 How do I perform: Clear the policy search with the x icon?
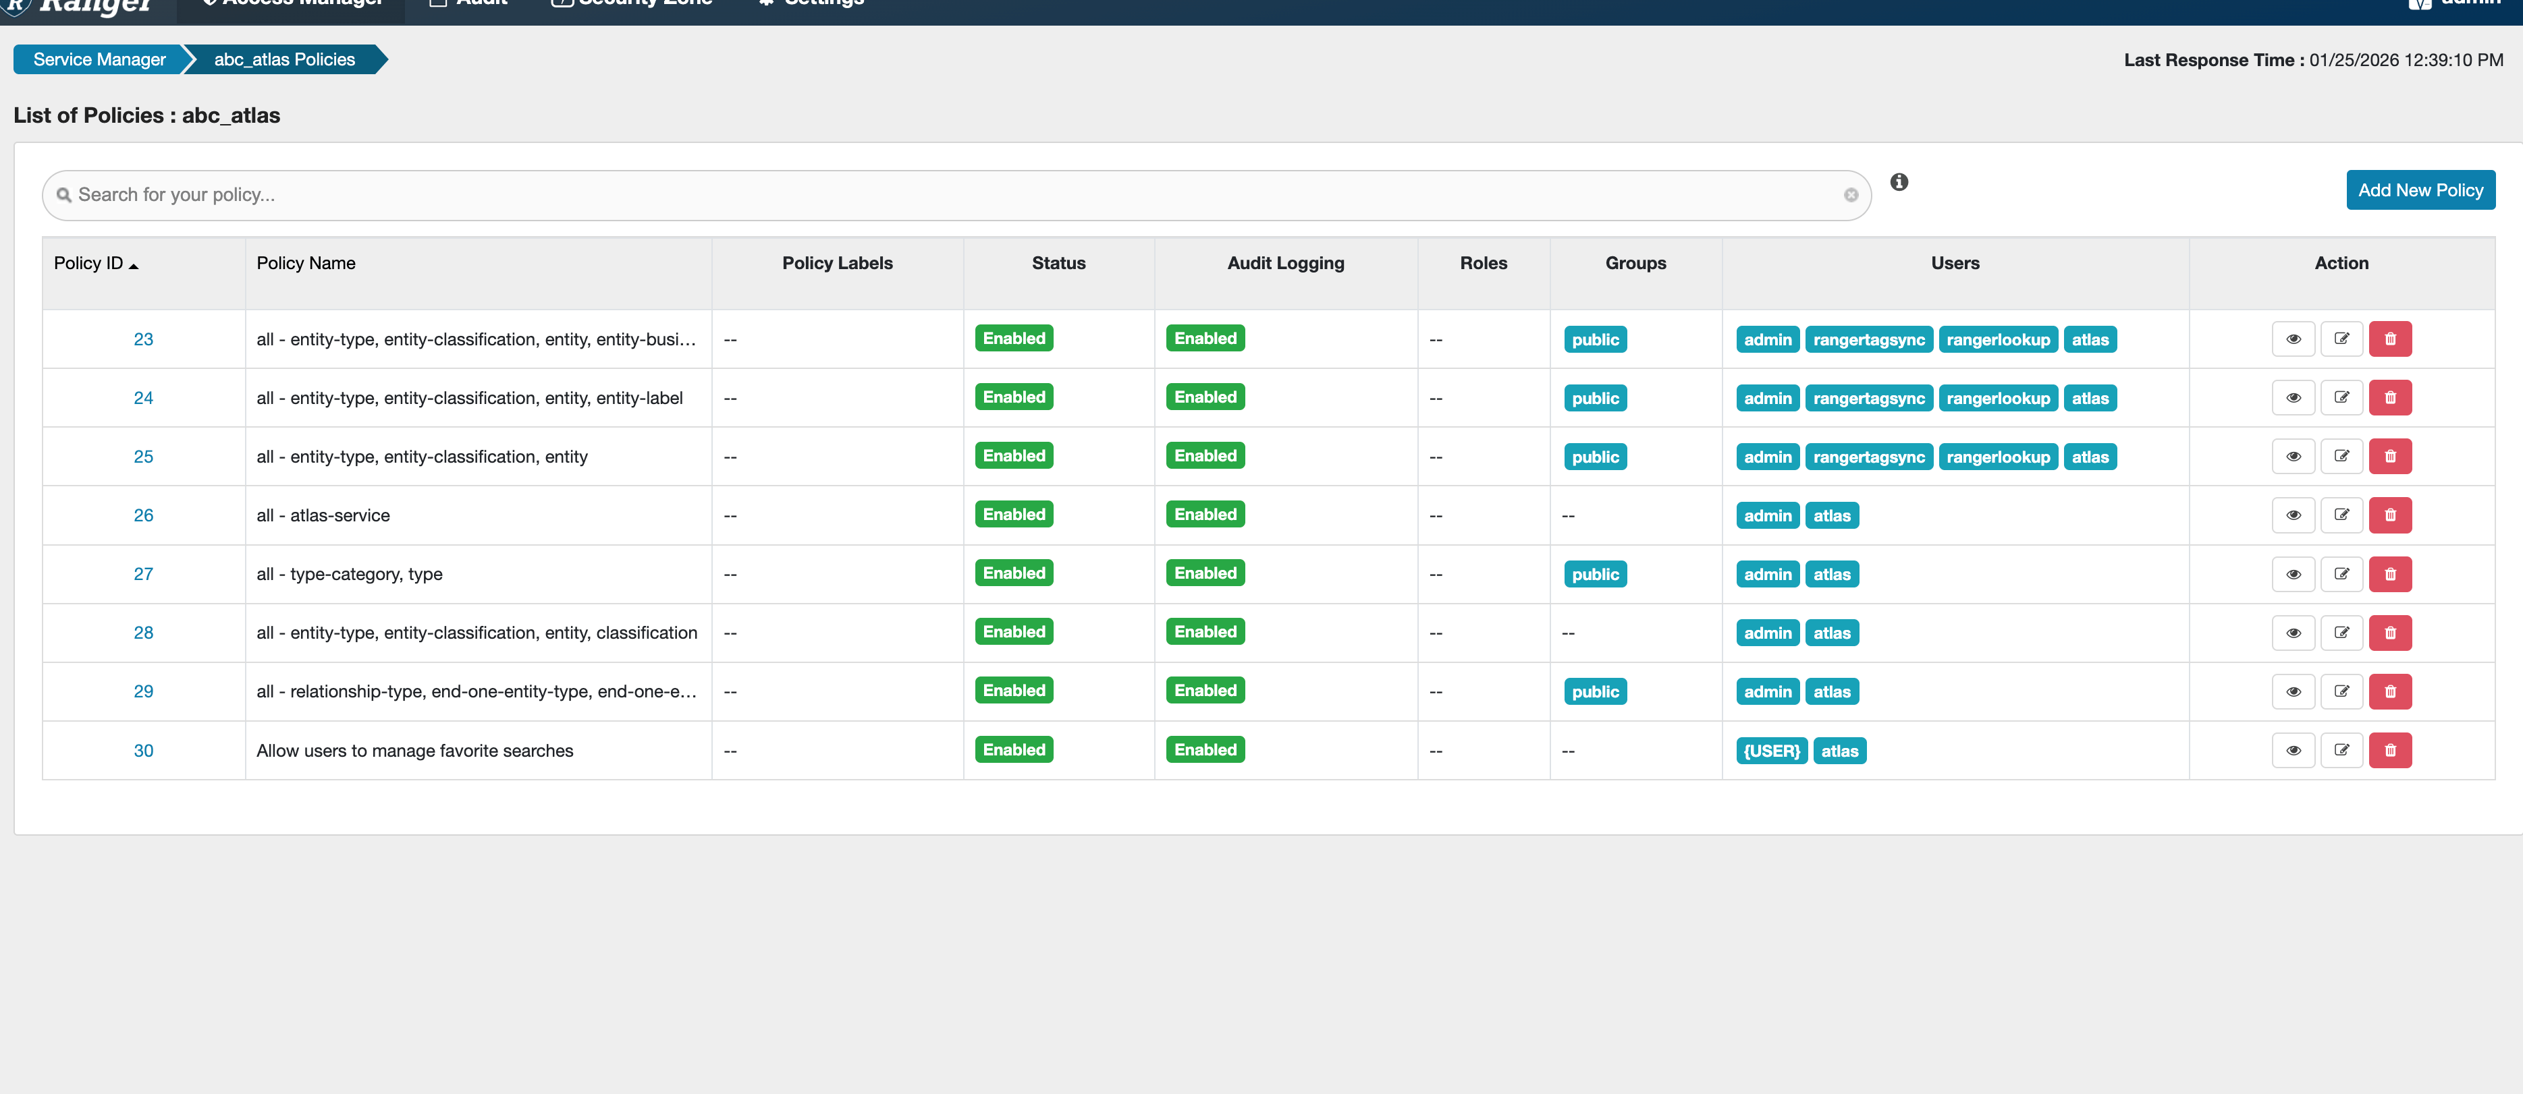click(1850, 195)
